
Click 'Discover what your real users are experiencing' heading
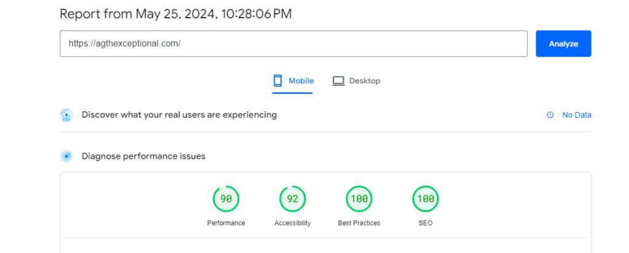179,115
